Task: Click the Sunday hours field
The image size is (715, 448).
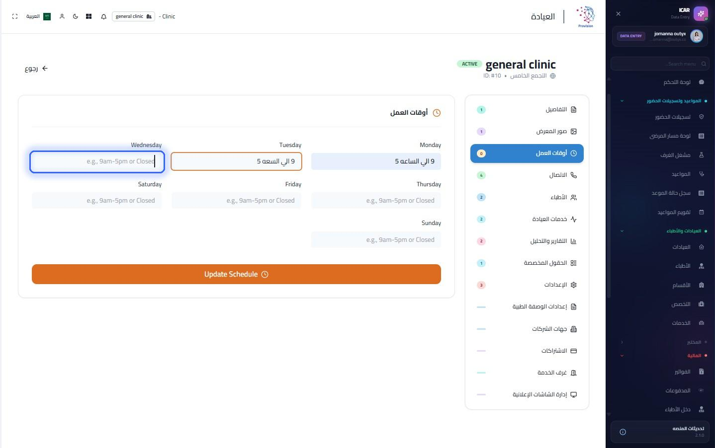Action: [376, 240]
